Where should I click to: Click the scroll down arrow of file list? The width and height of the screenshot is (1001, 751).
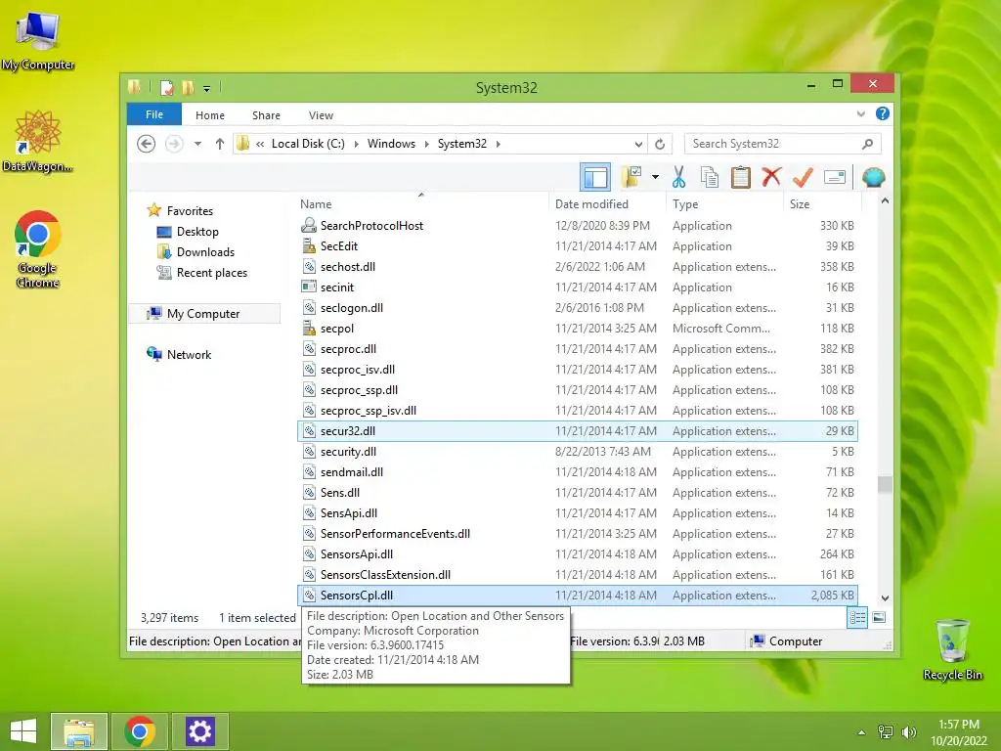point(885,598)
